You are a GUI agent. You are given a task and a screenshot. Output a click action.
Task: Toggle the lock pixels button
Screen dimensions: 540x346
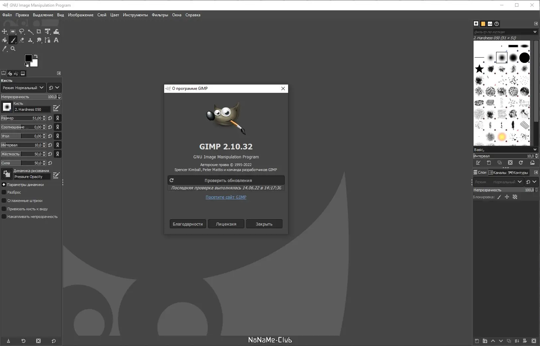tap(499, 197)
